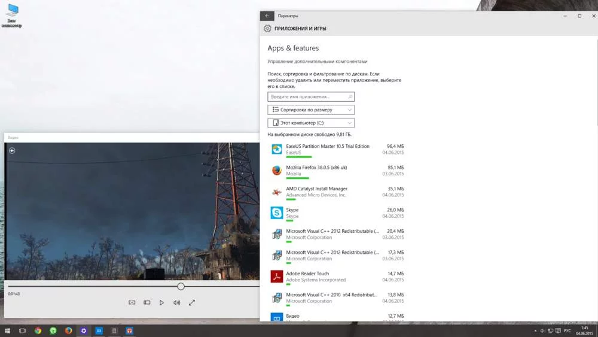Play the video
The image size is (598, 337).
161,303
